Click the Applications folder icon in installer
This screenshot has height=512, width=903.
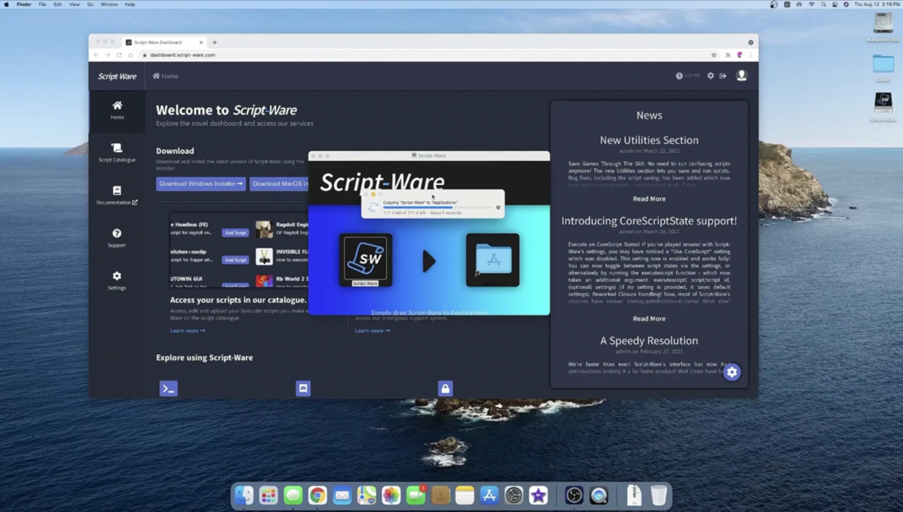coord(493,259)
